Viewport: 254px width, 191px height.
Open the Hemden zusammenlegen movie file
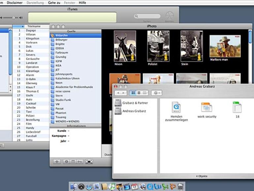point(176,108)
